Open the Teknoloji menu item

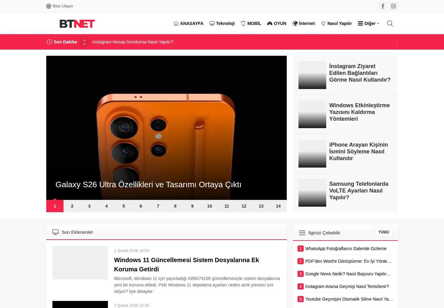click(x=222, y=23)
